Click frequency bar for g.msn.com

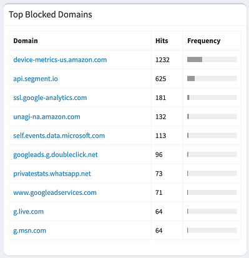click(x=212, y=231)
